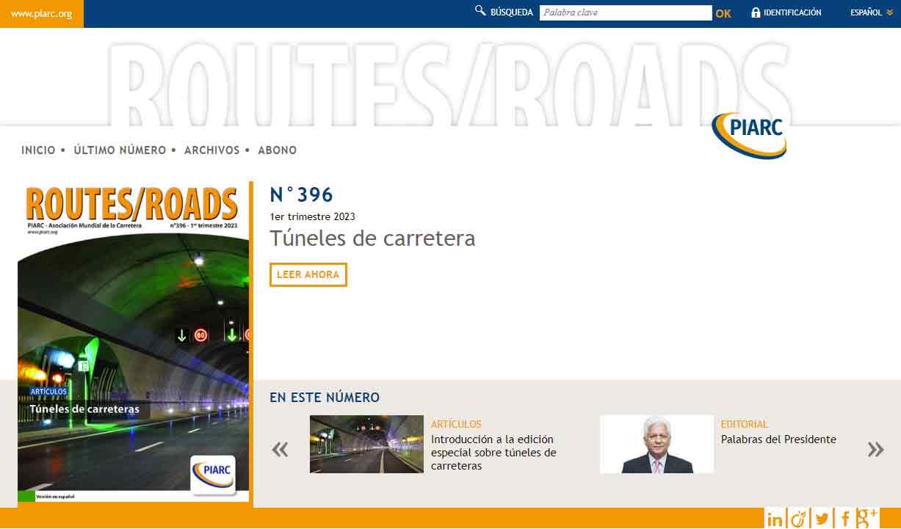
Task: Go to next article with right chevron
Action: [875, 449]
